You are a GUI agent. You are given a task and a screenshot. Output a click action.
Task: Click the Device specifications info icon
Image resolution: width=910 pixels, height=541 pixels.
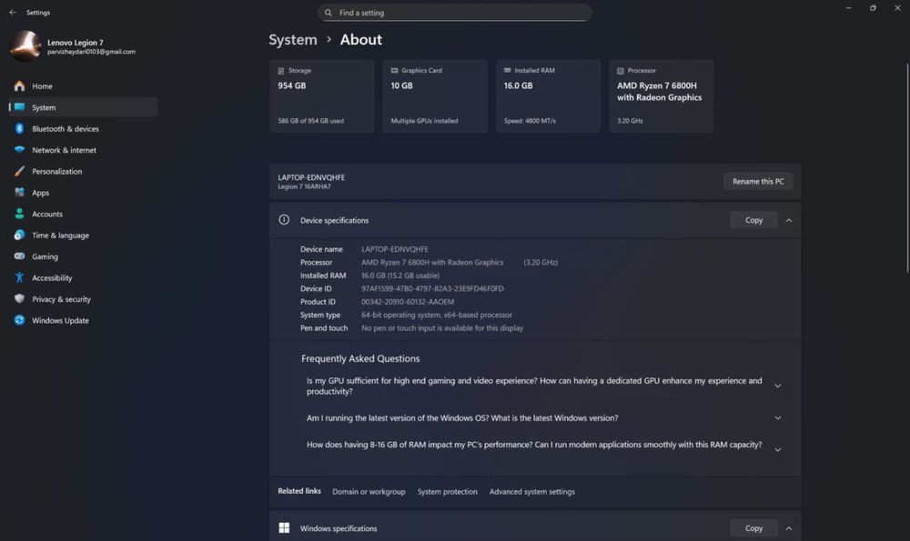(x=284, y=220)
